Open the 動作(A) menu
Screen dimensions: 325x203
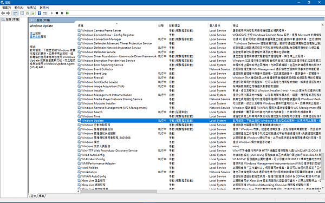(19, 8)
